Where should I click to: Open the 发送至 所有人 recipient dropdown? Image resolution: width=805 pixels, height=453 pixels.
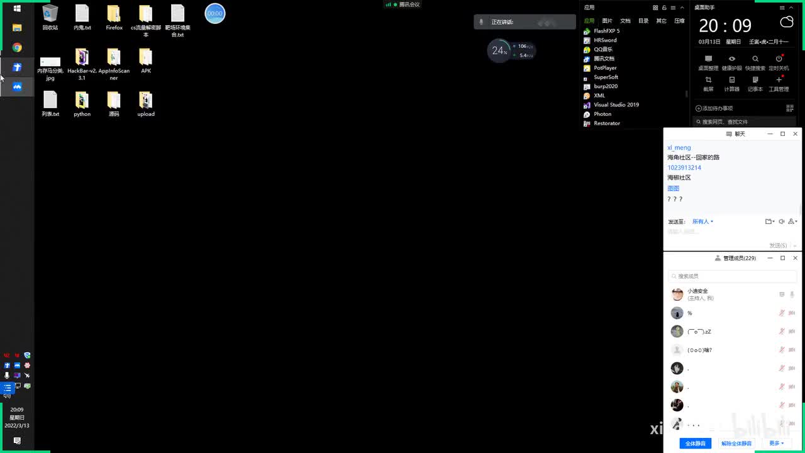coord(702,221)
